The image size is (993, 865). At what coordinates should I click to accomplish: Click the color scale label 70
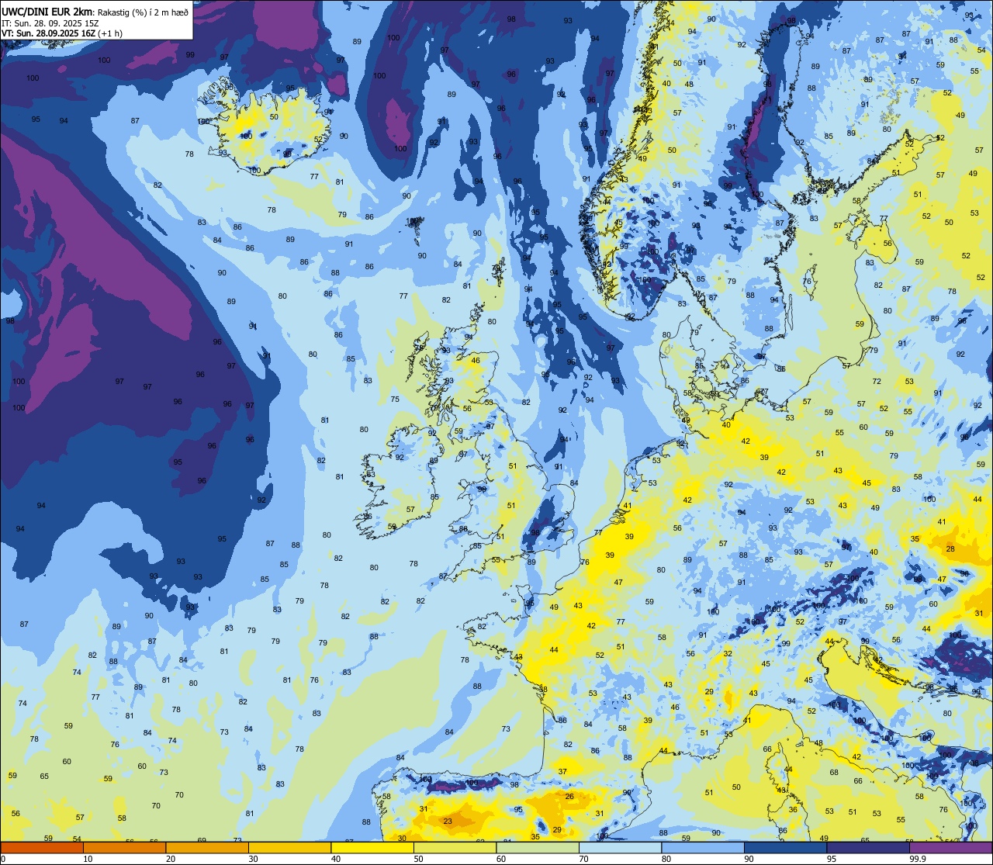coord(583,859)
